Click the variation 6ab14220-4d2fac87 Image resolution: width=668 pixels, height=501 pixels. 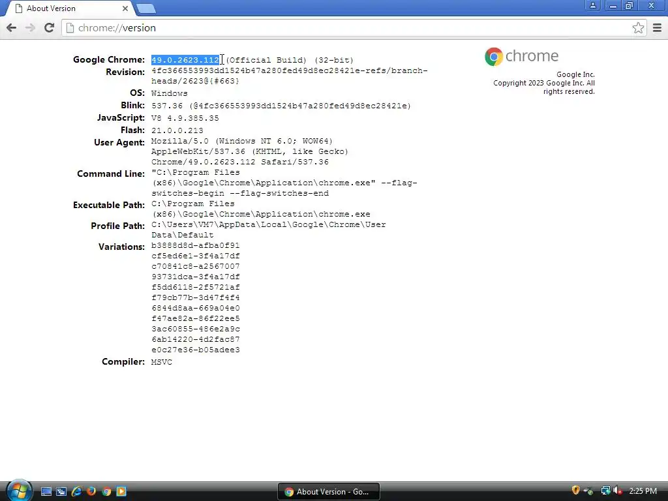[x=196, y=339]
